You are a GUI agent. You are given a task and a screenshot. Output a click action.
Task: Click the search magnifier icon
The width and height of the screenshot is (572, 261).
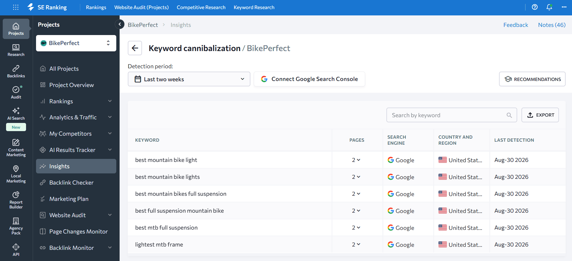(x=509, y=115)
